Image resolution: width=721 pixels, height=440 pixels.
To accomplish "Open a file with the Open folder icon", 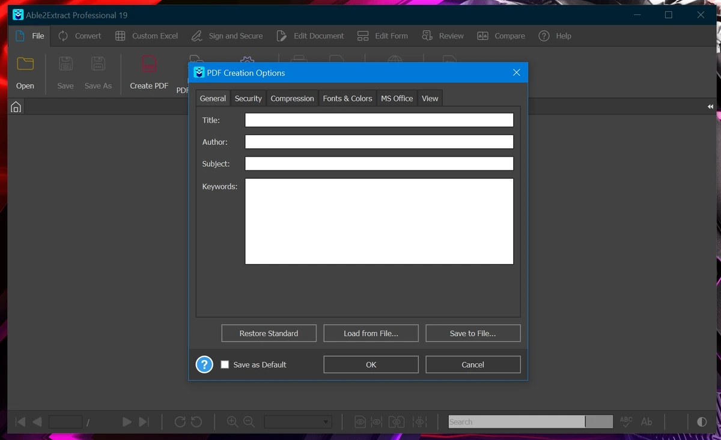I will coord(25,64).
